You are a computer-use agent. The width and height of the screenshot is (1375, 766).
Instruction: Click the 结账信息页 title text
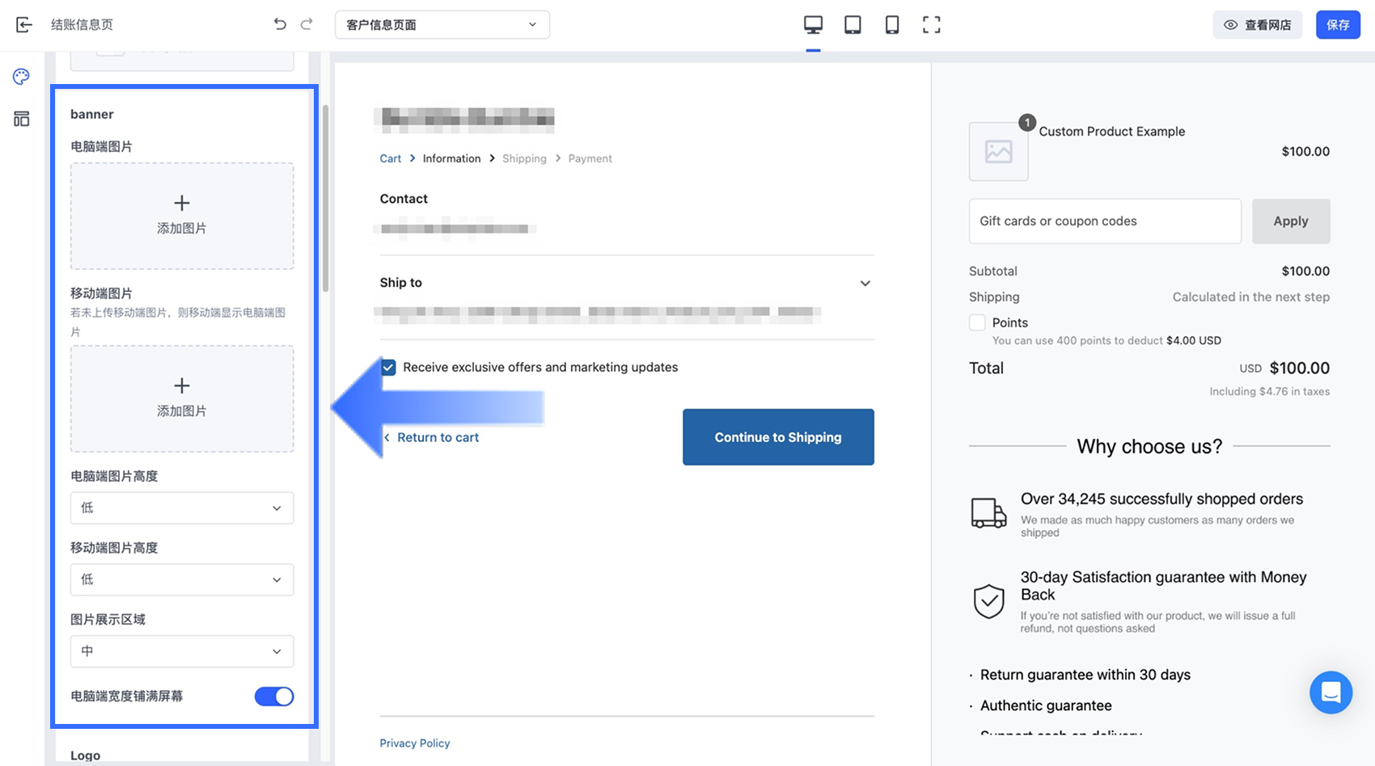(x=82, y=25)
